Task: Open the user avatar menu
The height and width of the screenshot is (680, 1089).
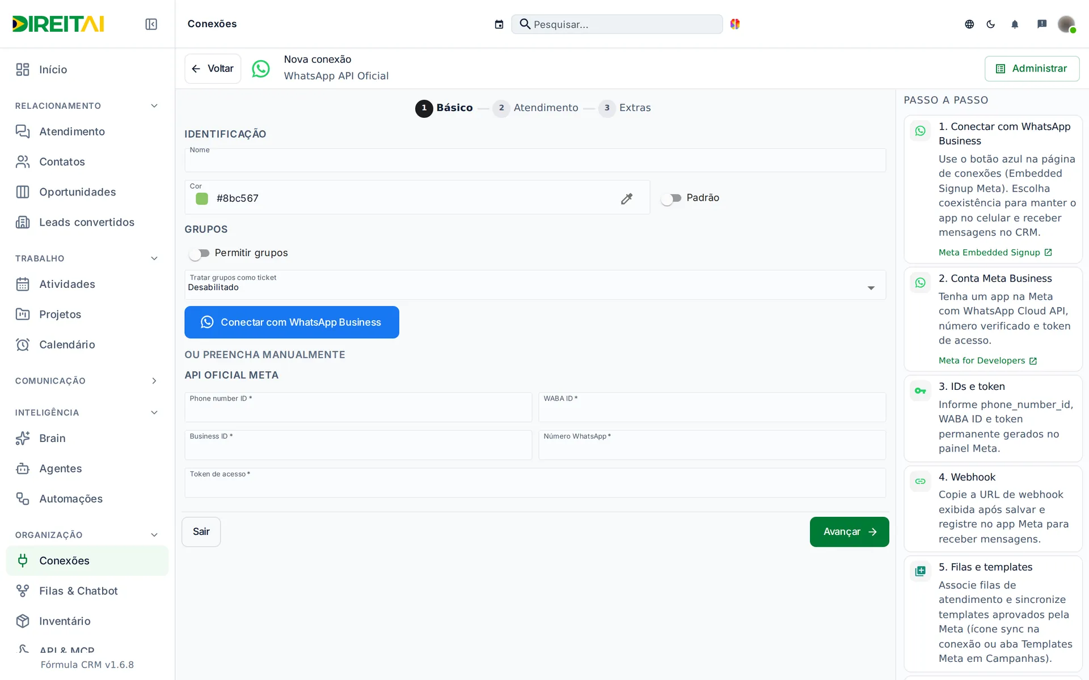Action: tap(1066, 24)
